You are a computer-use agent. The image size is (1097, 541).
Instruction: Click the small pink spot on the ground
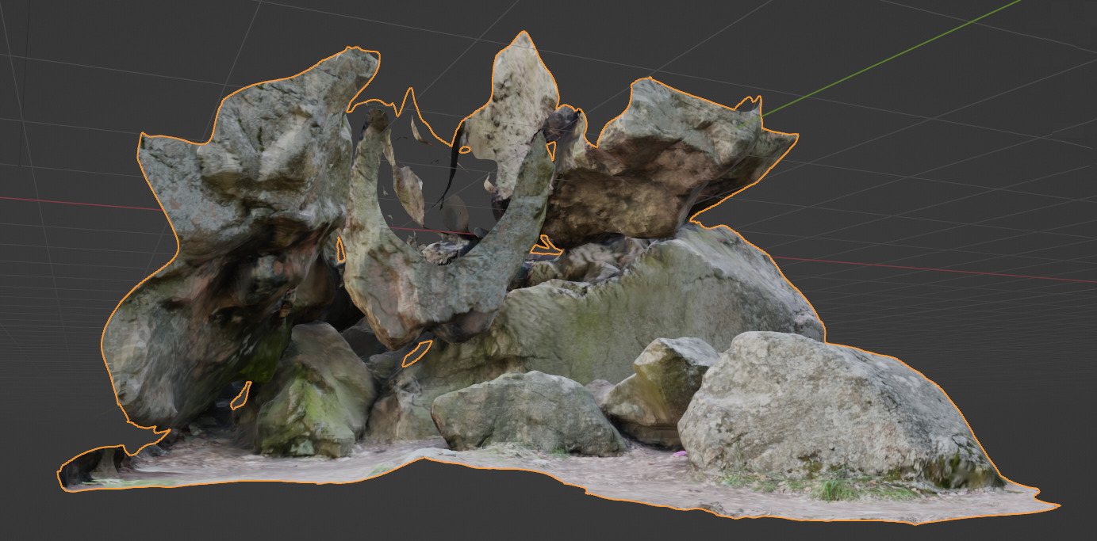tap(679, 455)
